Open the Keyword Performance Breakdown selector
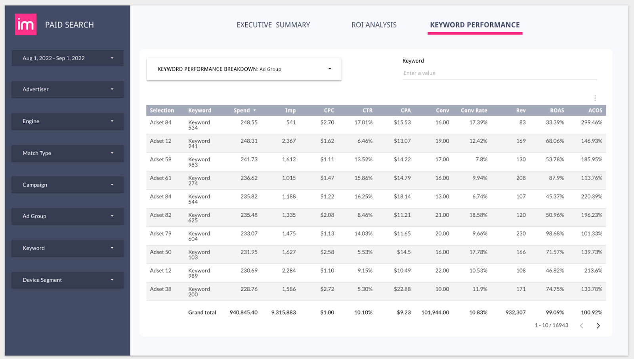Viewport: 634px width, 359px height. point(244,69)
